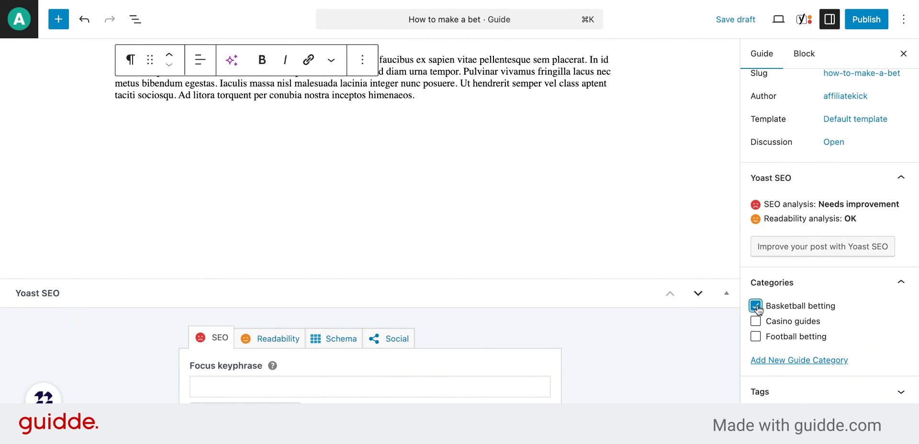This screenshot has width=919, height=444.
Task: Open the Yoast SEO icon in top bar
Action: [x=804, y=19]
